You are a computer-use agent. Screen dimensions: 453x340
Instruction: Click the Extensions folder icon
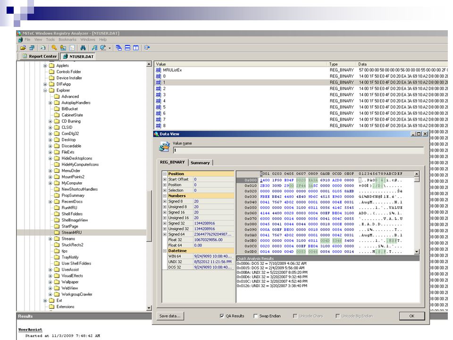pyautogui.click(x=52, y=306)
